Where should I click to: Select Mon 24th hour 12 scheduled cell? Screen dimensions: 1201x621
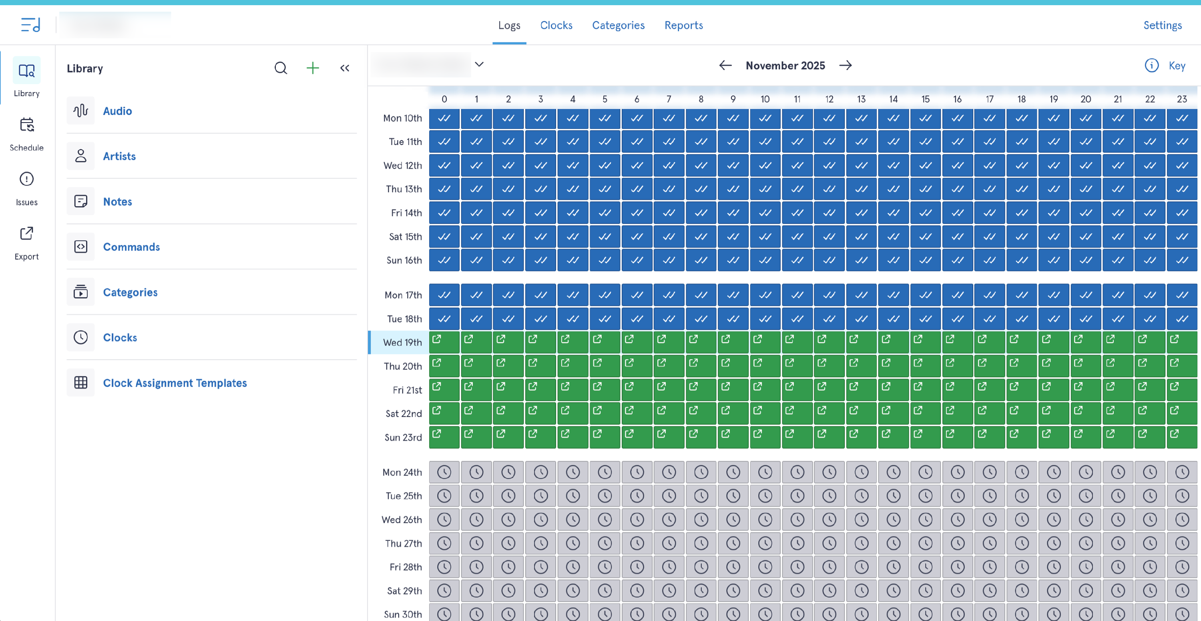pos(829,472)
